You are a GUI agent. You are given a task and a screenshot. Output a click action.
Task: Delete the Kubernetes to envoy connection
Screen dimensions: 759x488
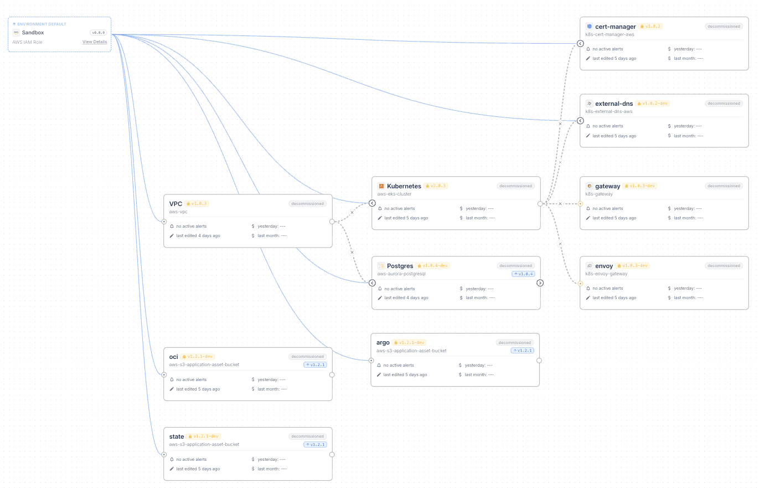[560, 244]
